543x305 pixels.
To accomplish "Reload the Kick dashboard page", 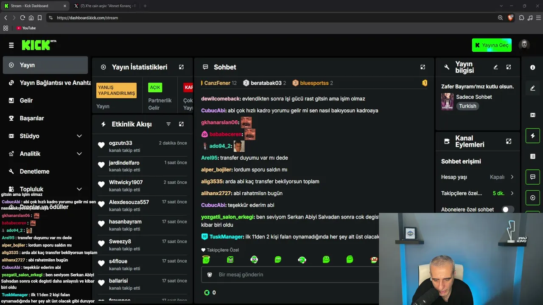I will pos(22,18).
